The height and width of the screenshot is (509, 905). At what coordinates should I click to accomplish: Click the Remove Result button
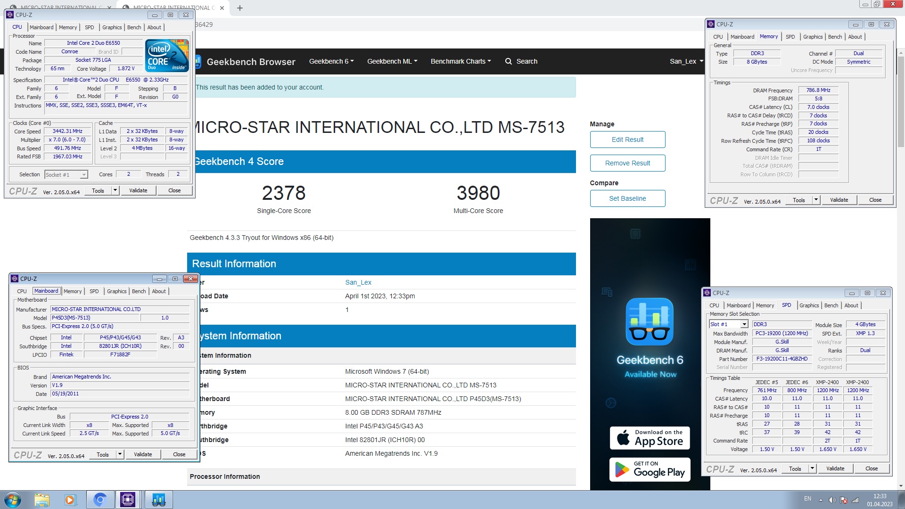point(627,163)
